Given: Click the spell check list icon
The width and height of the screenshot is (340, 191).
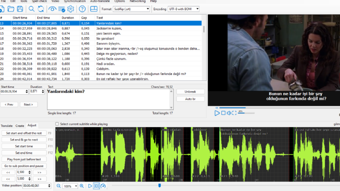Looking at the screenshot, I should (x=62, y=9).
